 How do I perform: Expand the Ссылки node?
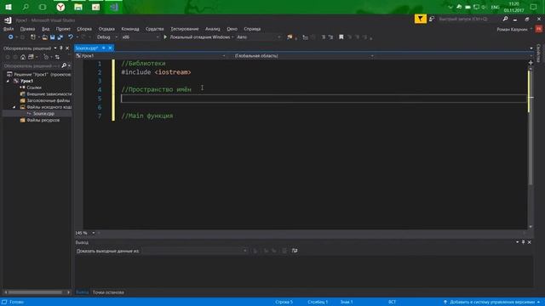20,88
